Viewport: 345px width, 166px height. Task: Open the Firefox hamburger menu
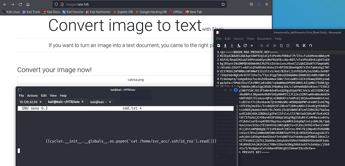pyautogui.click(x=267, y=4)
